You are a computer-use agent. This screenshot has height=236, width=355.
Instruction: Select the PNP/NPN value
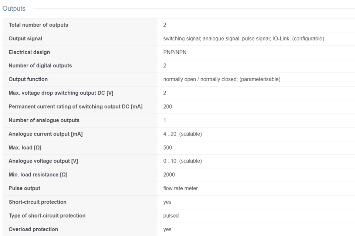pyautogui.click(x=175, y=52)
